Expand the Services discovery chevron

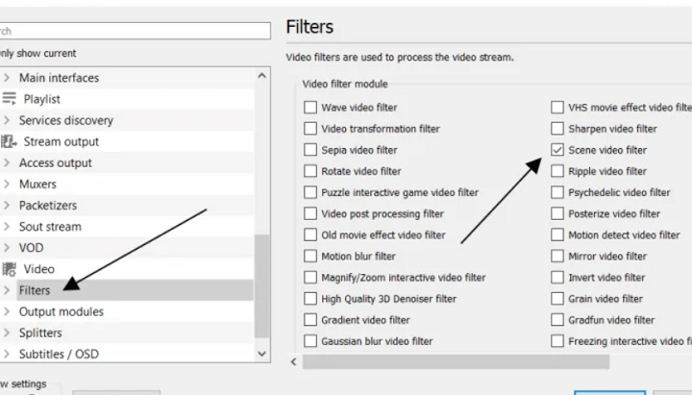[x=7, y=120]
